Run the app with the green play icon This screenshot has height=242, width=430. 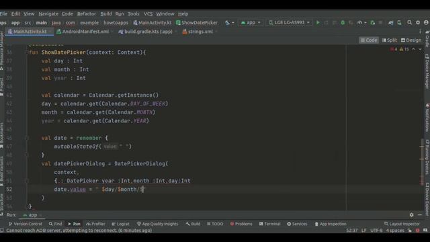pyautogui.click(x=318, y=22)
